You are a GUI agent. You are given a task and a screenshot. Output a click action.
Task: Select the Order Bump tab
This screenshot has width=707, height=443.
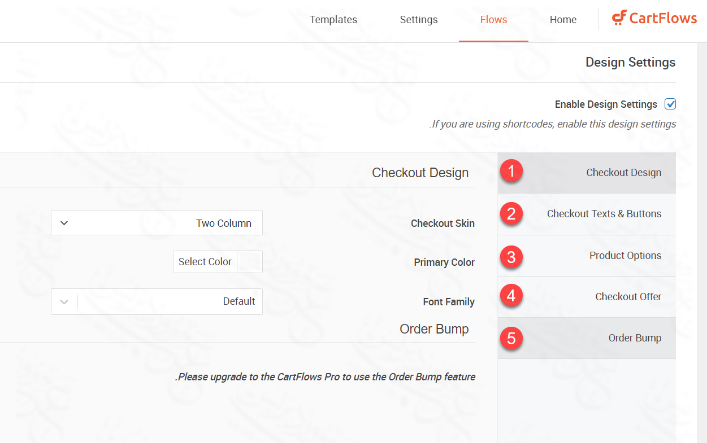(x=635, y=338)
